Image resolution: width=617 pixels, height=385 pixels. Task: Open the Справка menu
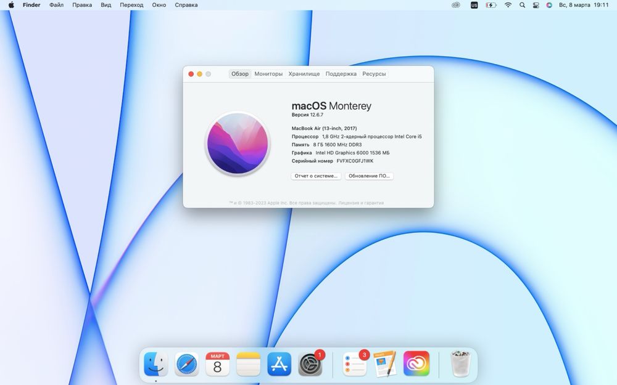[186, 5]
